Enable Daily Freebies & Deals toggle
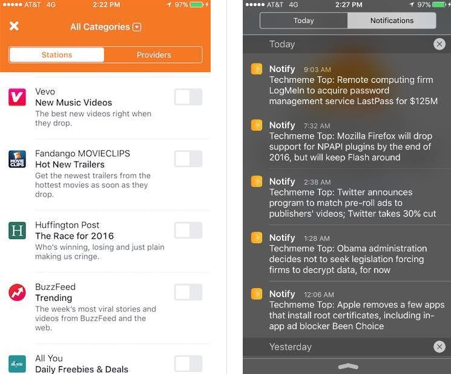This screenshot has height=374, width=451. (x=188, y=364)
